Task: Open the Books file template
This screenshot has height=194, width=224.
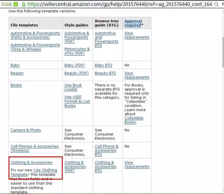Action: pos(16,85)
